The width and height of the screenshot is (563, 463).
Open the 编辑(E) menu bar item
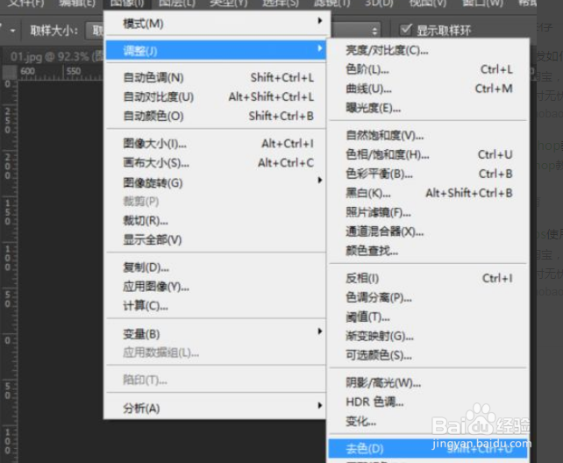coord(77,4)
